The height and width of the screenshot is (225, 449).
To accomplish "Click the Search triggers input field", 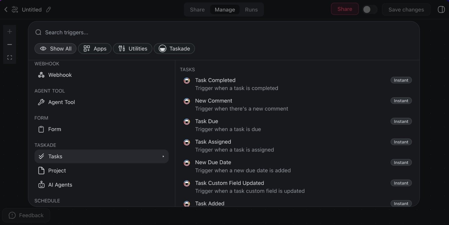I will pos(211,32).
